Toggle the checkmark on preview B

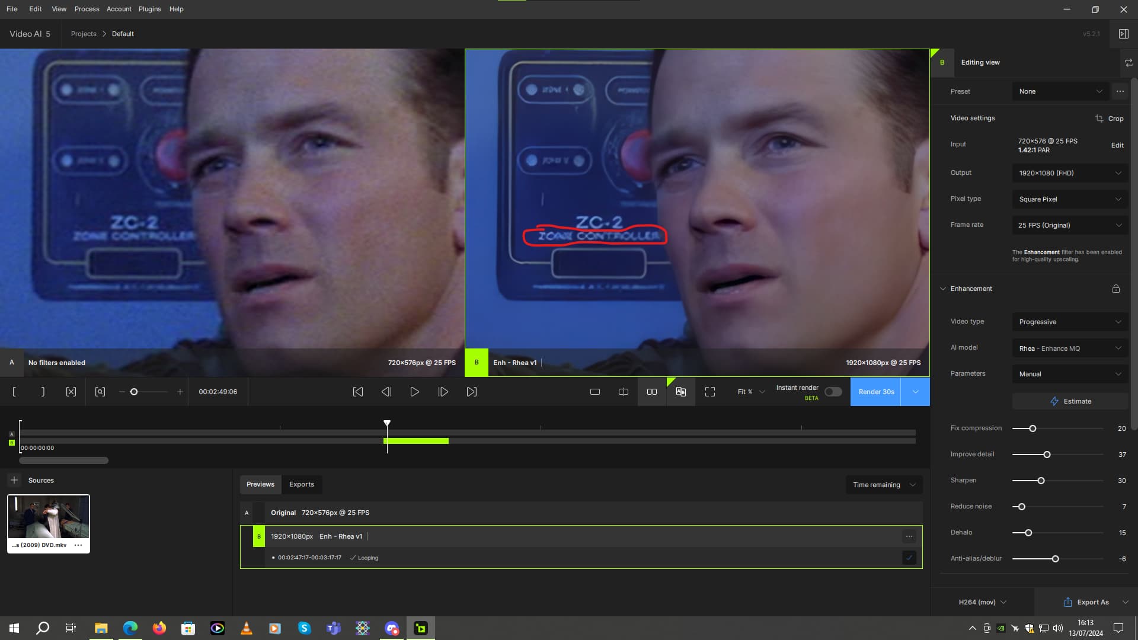pyautogui.click(x=909, y=558)
